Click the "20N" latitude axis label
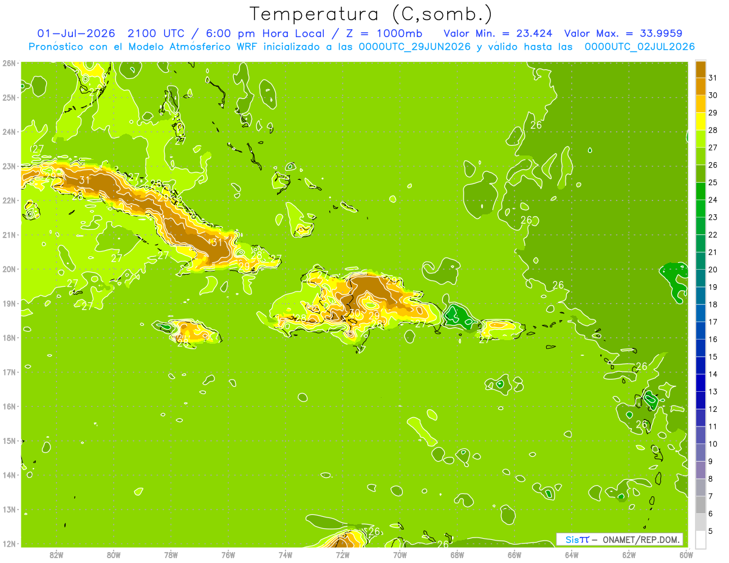The image size is (729, 563). pyautogui.click(x=9, y=268)
